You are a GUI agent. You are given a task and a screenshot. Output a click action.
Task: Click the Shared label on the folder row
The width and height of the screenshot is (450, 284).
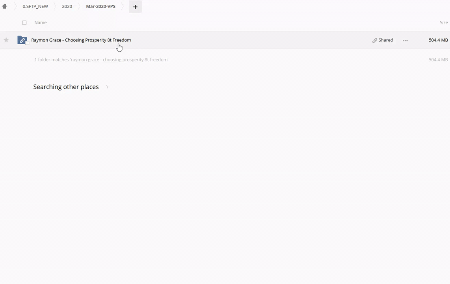pos(385,40)
